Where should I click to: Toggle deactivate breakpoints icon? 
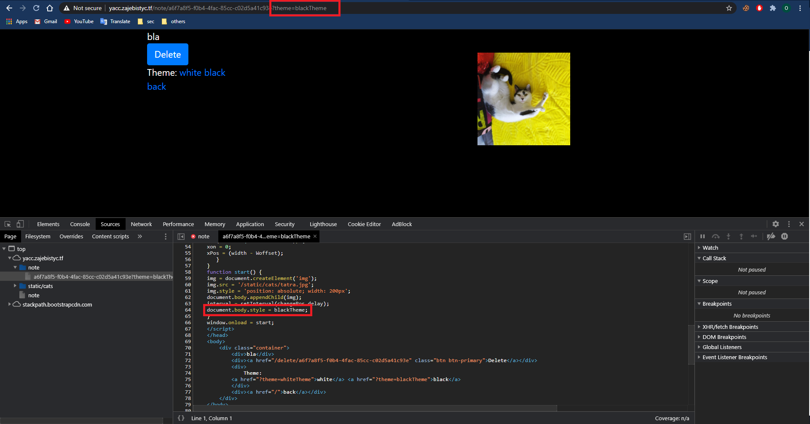[771, 236]
